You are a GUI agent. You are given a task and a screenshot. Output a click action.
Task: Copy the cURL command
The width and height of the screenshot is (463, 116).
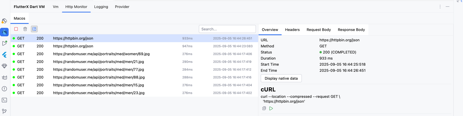tap(264, 108)
